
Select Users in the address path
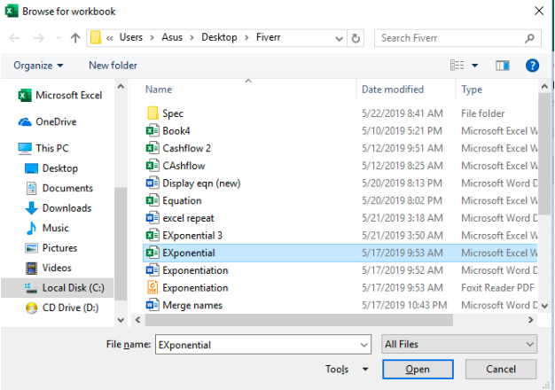tap(131, 37)
